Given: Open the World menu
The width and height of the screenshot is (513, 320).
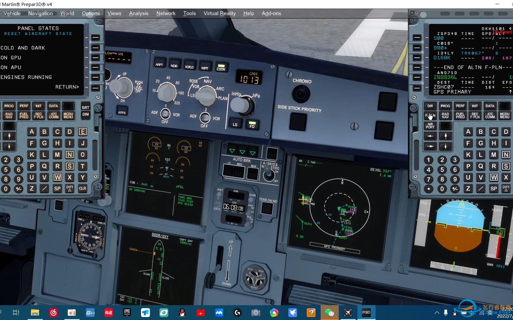Looking at the screenshot, I should [x=67, y=13].
